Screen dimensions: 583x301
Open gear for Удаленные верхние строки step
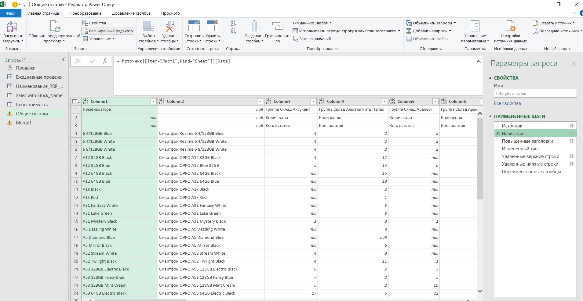(571, 156)
